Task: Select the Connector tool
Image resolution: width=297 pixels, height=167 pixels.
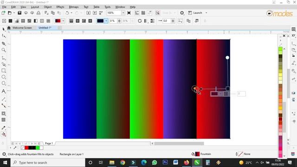Action: [3, 105]
